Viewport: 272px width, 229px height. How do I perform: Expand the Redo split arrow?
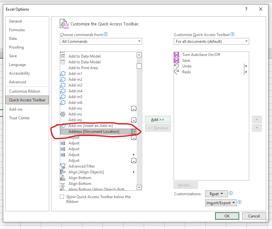[246, 72]
